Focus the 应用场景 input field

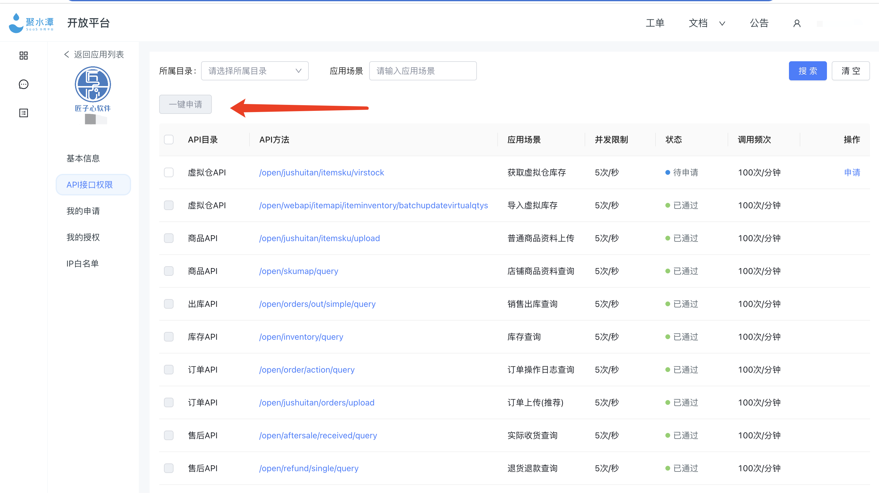click(x=422, y=71)
